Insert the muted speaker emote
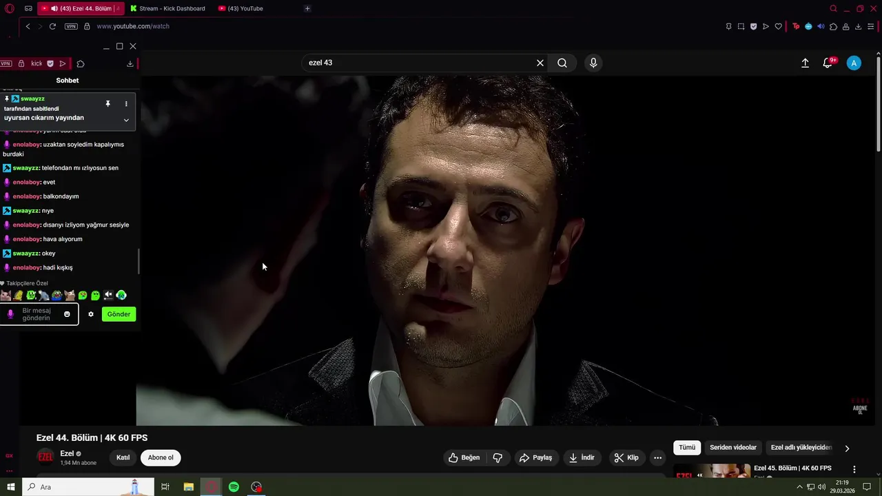Screen dimensions: 882x496 point(108,296)
